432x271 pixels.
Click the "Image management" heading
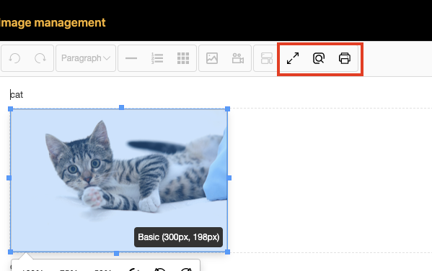point(53,23)
